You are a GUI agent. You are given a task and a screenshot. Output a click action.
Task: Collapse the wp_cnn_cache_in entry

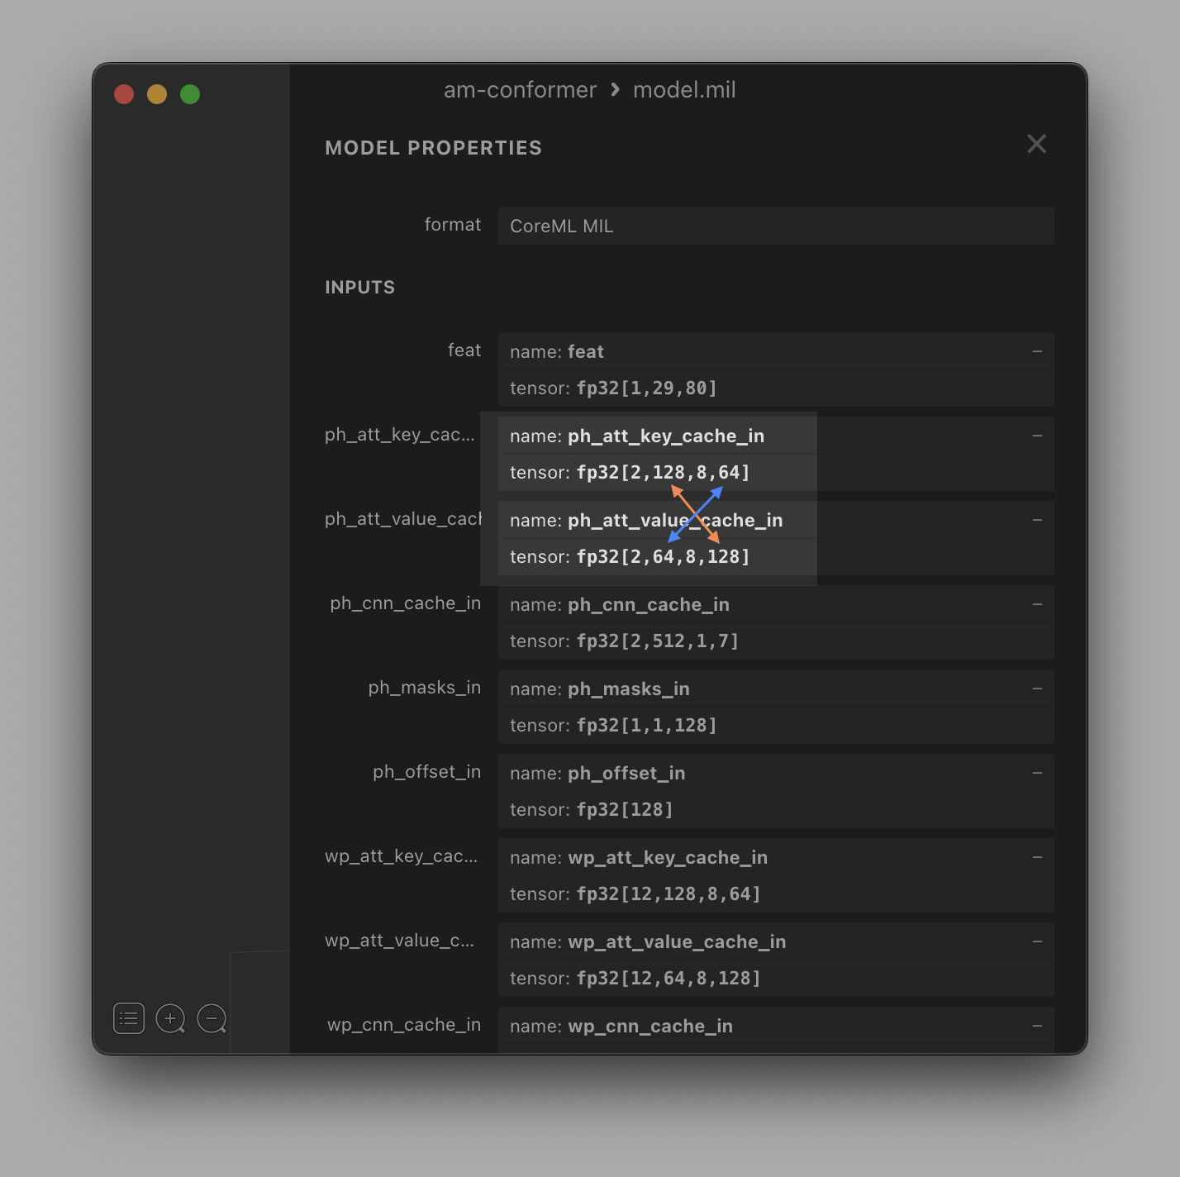point(1037,1026)
